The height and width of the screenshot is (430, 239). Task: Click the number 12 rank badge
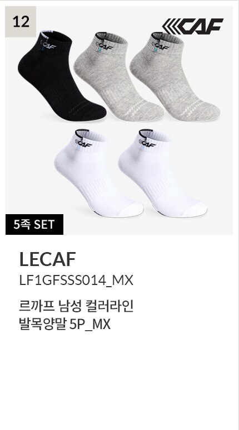(x=21, y=22)
